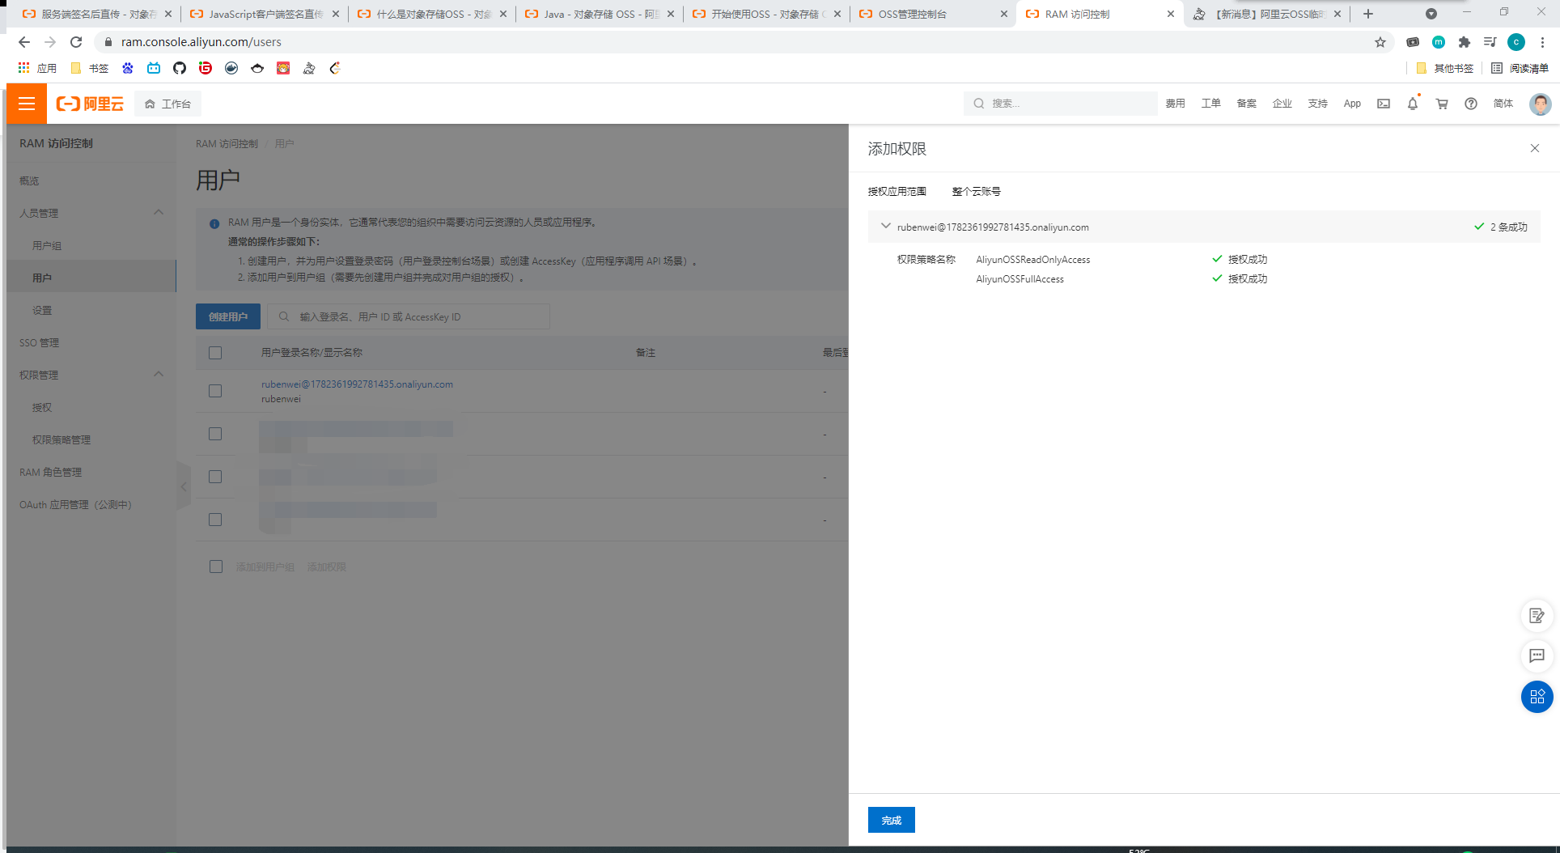Open the notifications bell

[1413, 104]
